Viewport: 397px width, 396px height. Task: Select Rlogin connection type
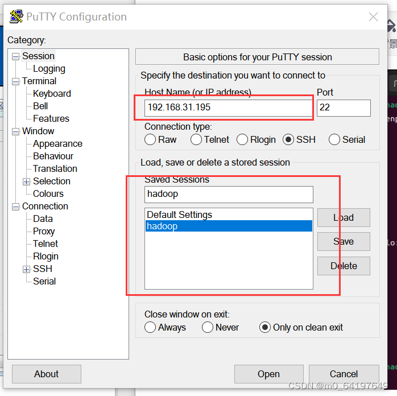pos(256,140)
